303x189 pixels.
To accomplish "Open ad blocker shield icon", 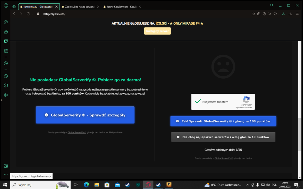I will pos(264,14).
